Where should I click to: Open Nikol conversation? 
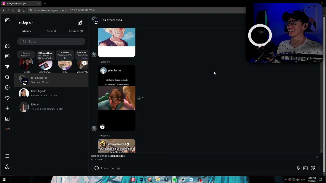[x=51, y=107]
